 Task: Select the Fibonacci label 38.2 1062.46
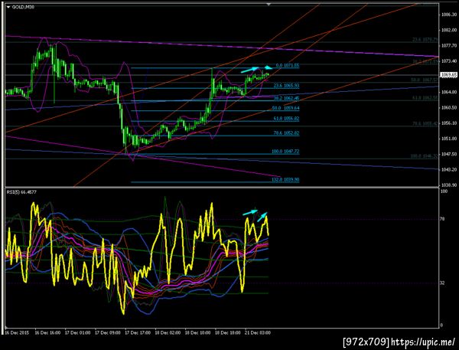[x=286, y=98]
